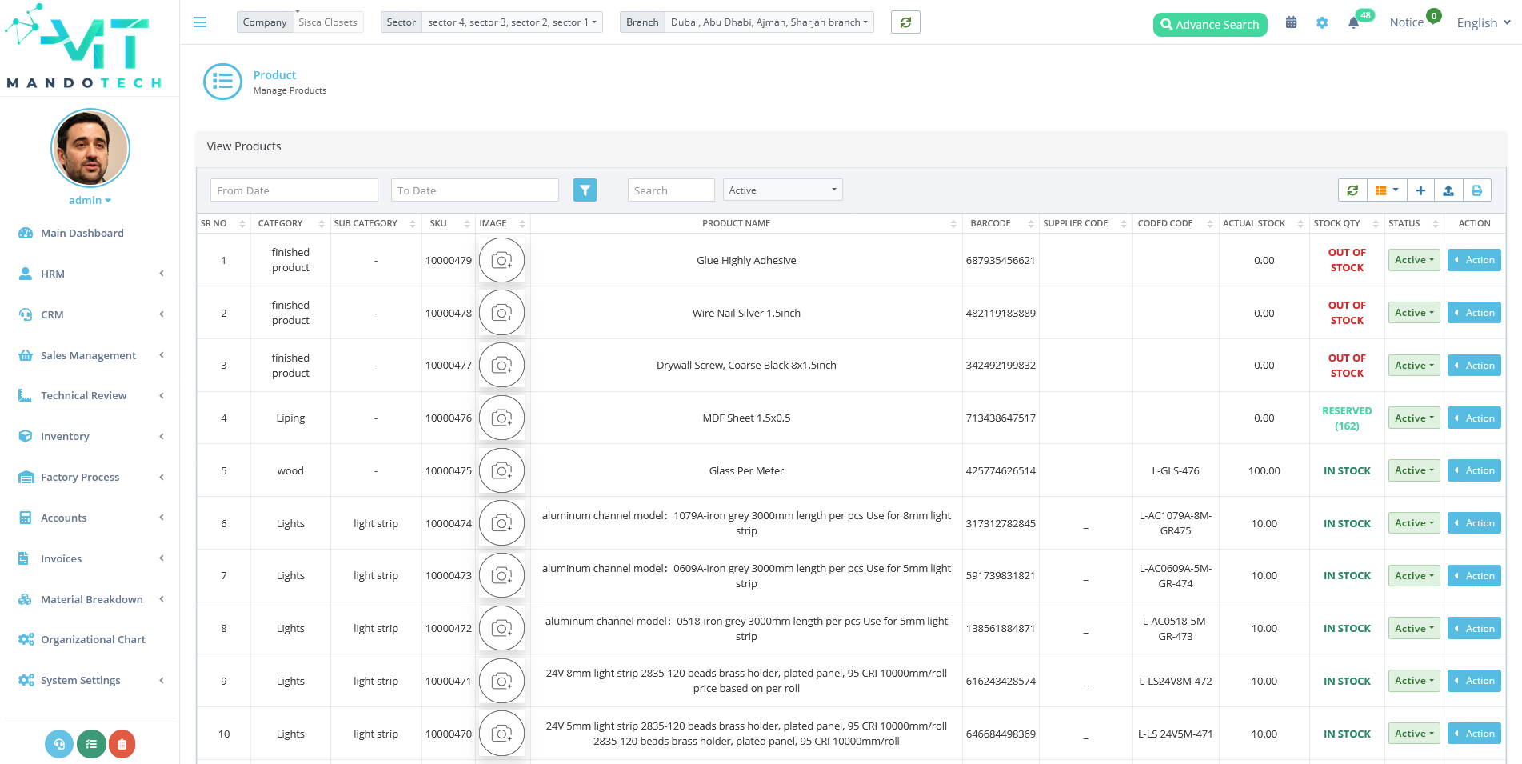
Task: Click the refresh icon in the products toolbar
Action: point(1352,190)
